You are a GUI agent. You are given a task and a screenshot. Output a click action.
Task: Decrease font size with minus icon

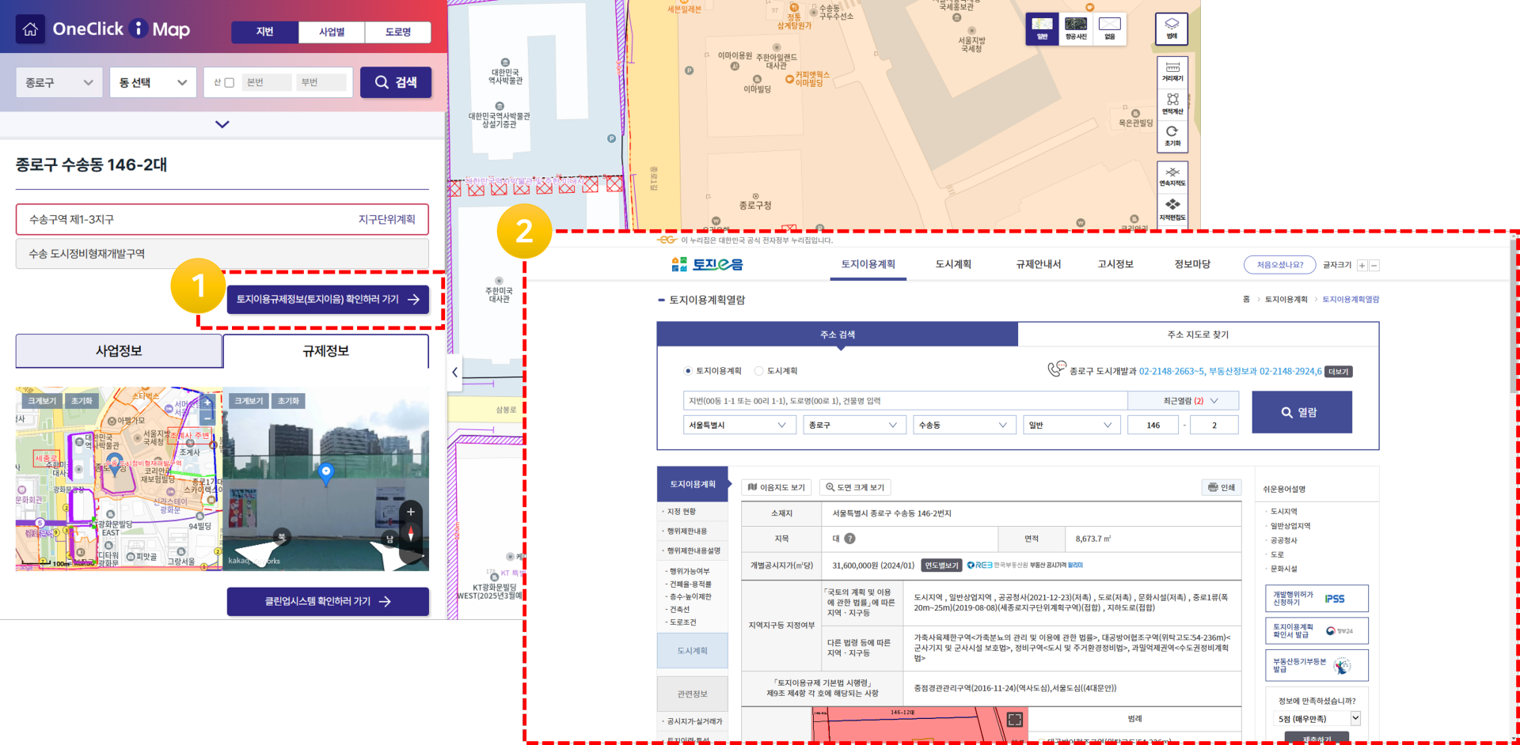pos(1374,266)
